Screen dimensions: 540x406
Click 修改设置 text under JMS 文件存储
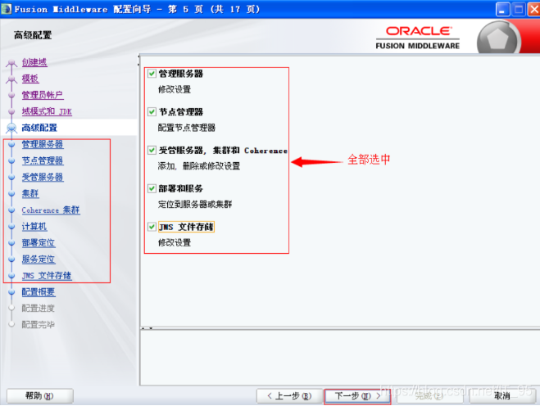(175, 242)
